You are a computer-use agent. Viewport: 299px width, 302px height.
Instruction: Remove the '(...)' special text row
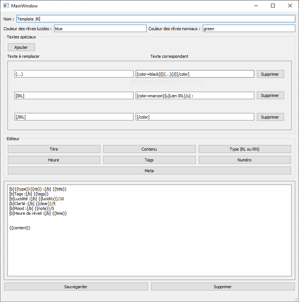click(x=270, y=74)
